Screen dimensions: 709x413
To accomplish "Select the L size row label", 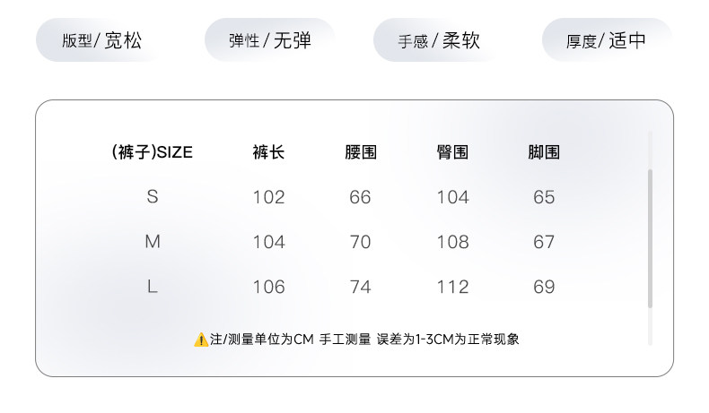I will (153, 287).
